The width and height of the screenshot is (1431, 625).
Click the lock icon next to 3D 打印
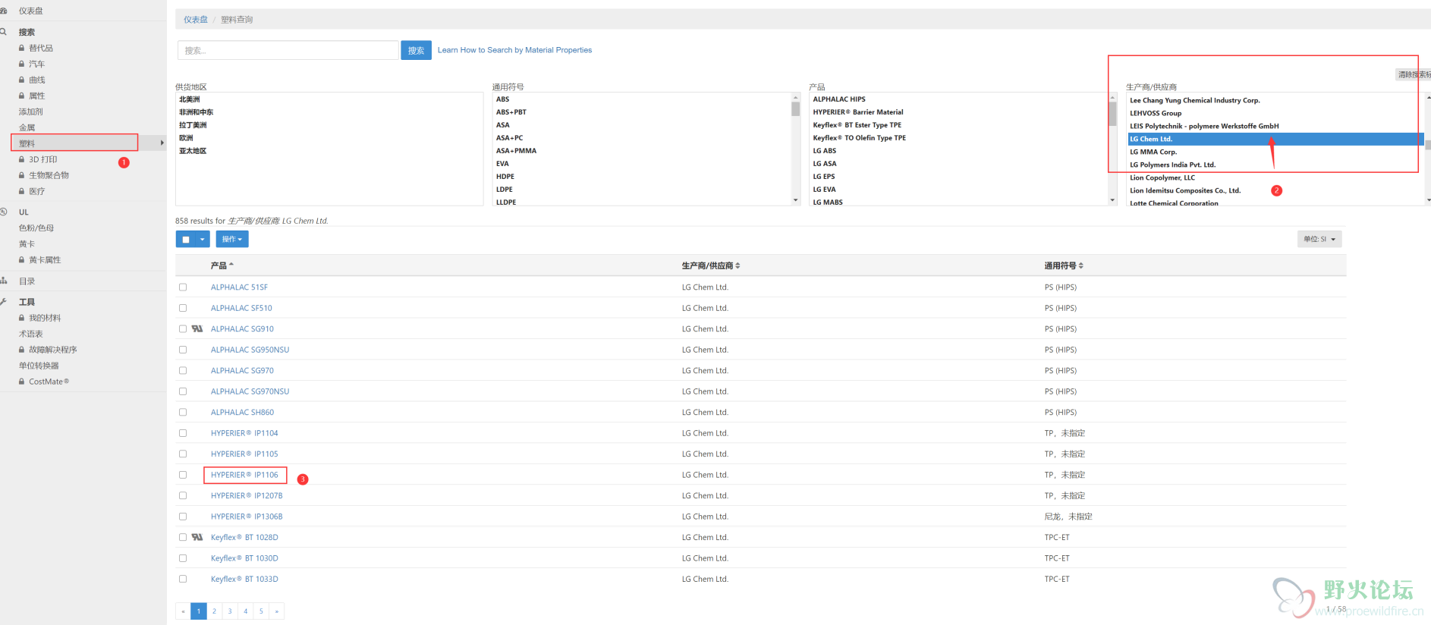point(22,159)
